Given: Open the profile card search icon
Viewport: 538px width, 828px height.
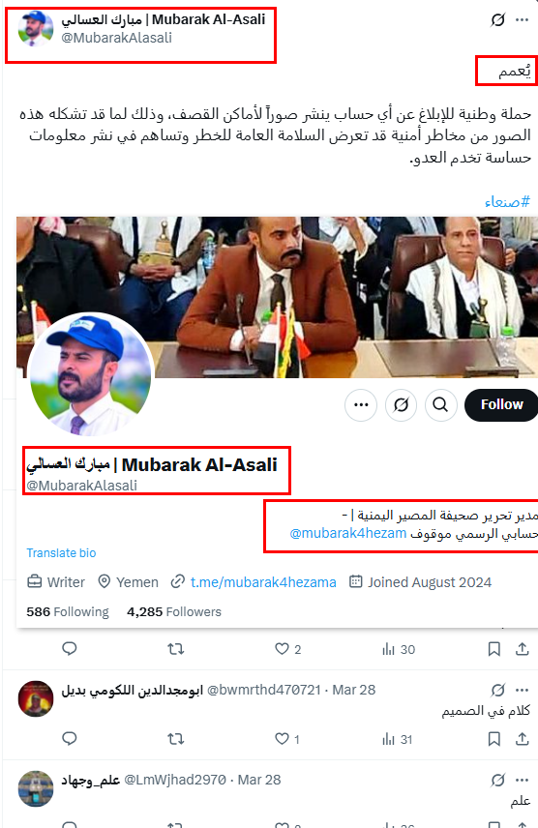Looking at the screenshot, I should 440,405.
